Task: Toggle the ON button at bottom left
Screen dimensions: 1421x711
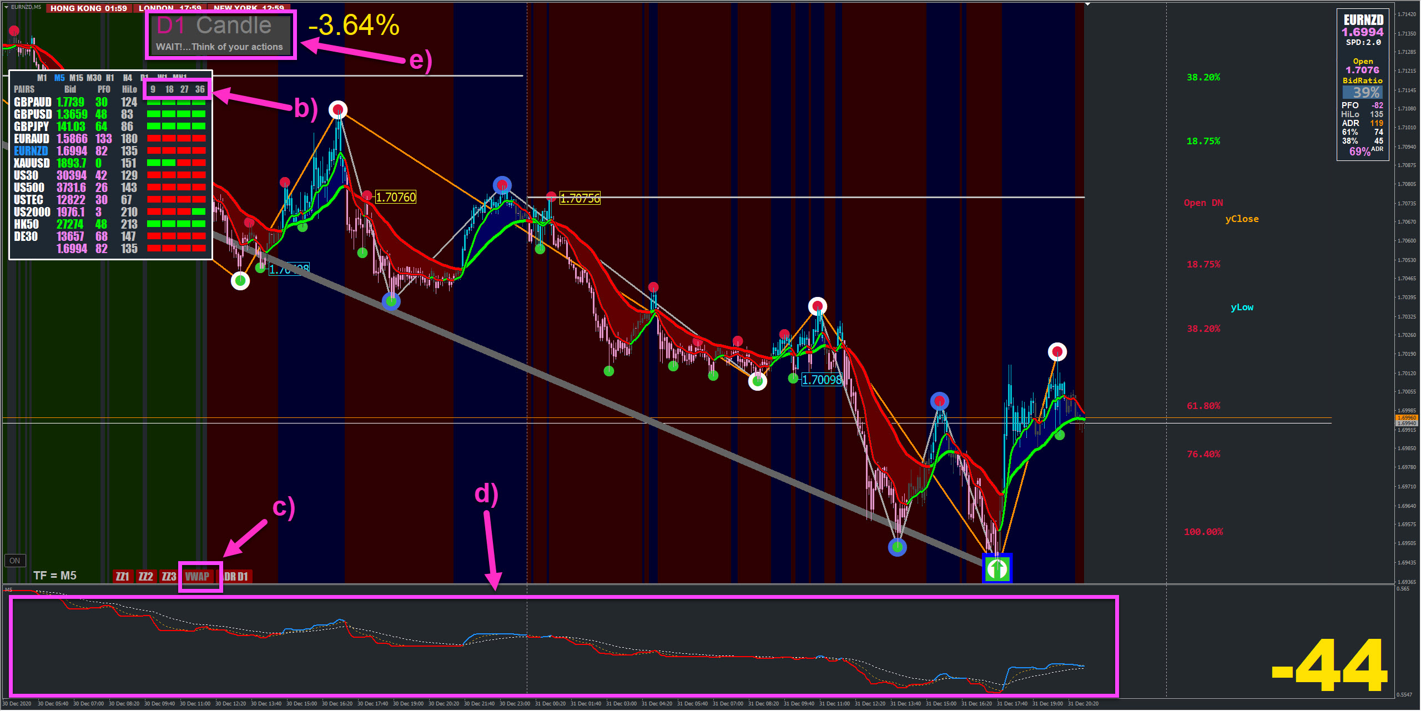Action: (15, 561)
